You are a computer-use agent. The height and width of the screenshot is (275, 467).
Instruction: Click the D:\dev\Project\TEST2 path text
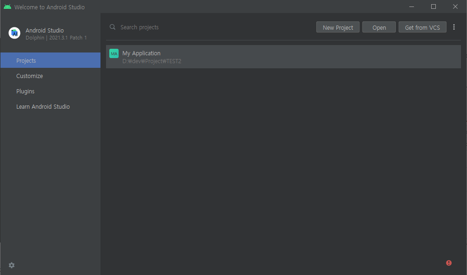(x=152, y=61)
